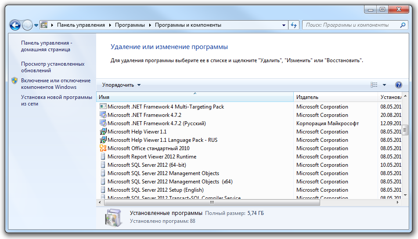This screenshot has width=418, height=239.
Task: Click 'Программы и компоненты' breadcrumb
Action: pos(188,25)
